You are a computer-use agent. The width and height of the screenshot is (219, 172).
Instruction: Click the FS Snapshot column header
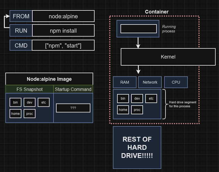(30, 89)
